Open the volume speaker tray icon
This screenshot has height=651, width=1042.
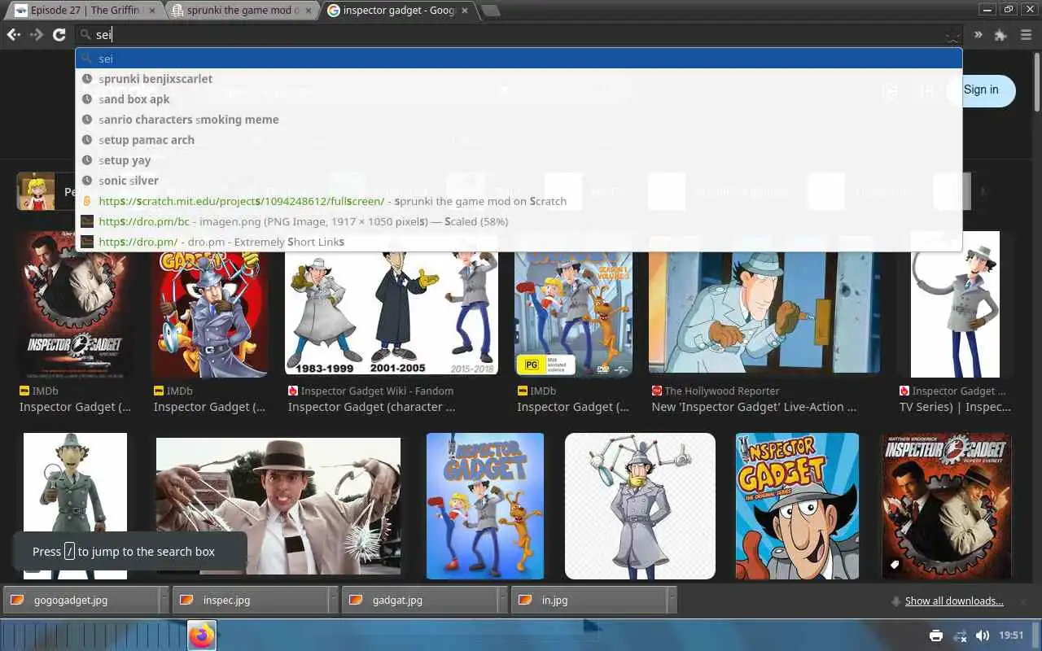pos(983,636)
